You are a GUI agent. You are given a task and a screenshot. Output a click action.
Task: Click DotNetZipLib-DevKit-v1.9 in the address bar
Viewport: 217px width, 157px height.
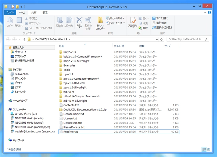[x=51, y=39]
